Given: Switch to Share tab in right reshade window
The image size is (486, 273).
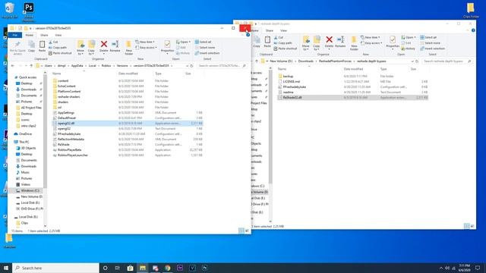Looking at the screenshot, I should tap(270, 30).
